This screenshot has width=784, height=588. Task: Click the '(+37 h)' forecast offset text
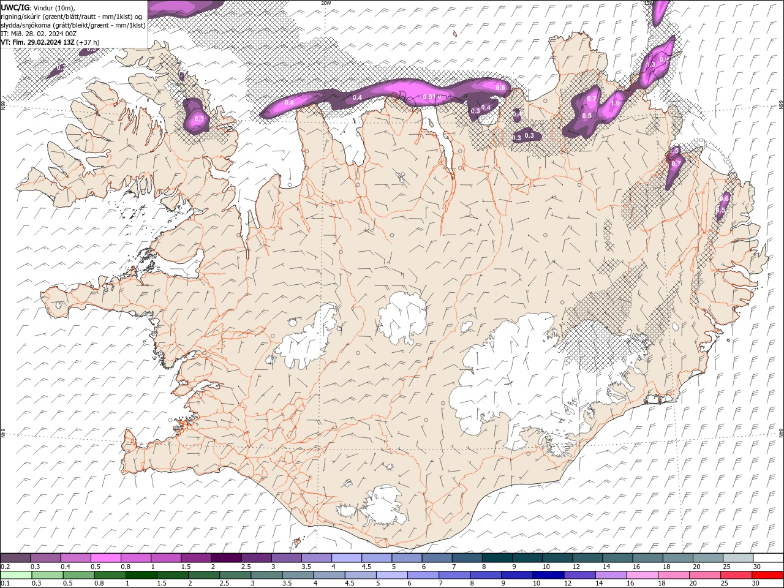click(88, 42)
